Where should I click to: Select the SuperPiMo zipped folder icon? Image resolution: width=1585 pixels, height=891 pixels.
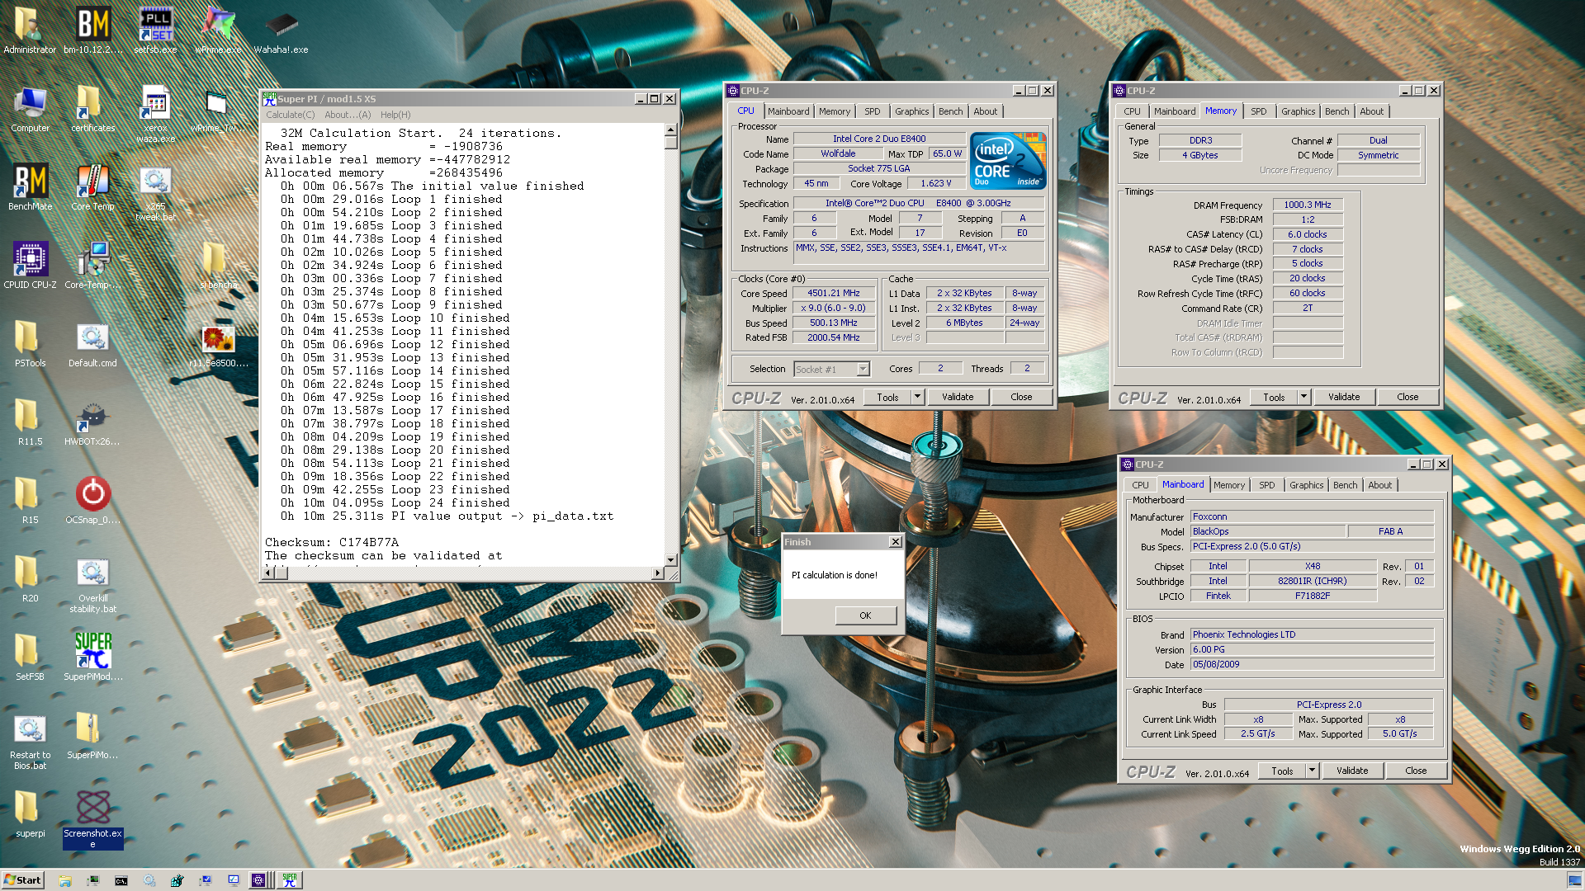pos(92,736)
